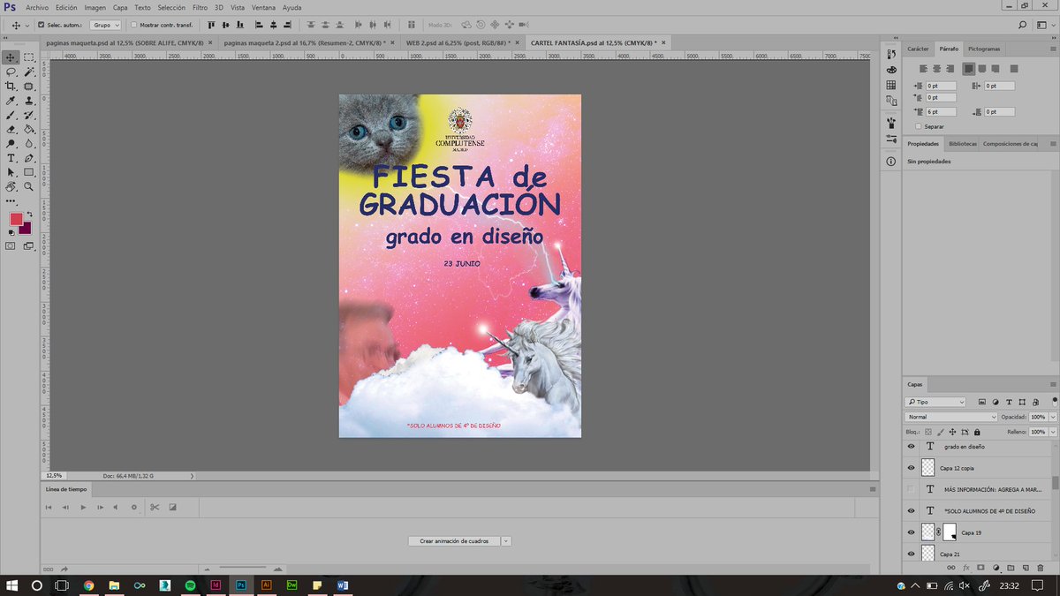Select the Rectangle shape tool
This screenshot has height=596, width=1060.
[x=29, y=172]
